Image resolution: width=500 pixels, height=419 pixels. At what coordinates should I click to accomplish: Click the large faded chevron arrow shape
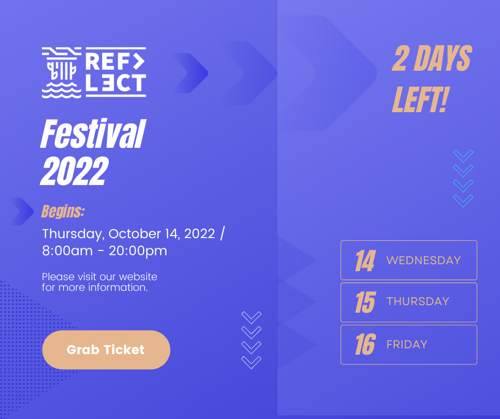tap(328, 73)
